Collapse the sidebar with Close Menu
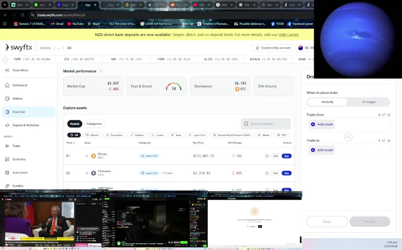402x250 pixels. pos(17,70)
